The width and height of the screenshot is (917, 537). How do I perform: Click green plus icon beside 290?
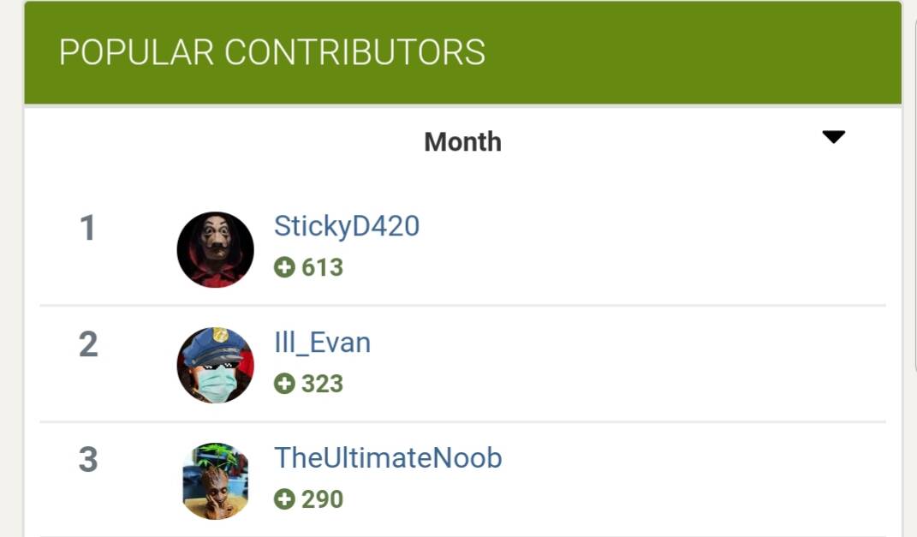pos(284,499)
